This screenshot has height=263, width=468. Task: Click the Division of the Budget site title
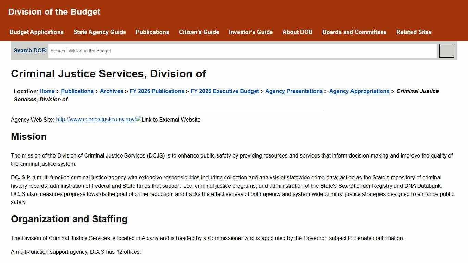pyautogui.click(x=55, y=12)
